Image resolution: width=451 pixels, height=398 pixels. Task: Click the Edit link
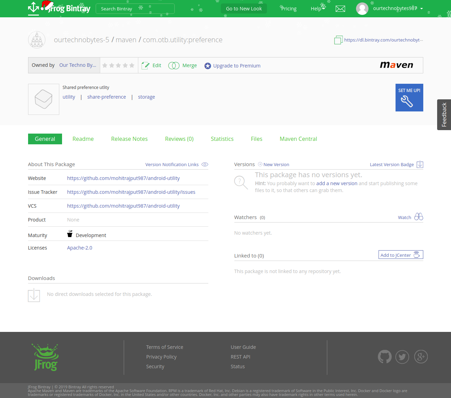click(157, 65)
